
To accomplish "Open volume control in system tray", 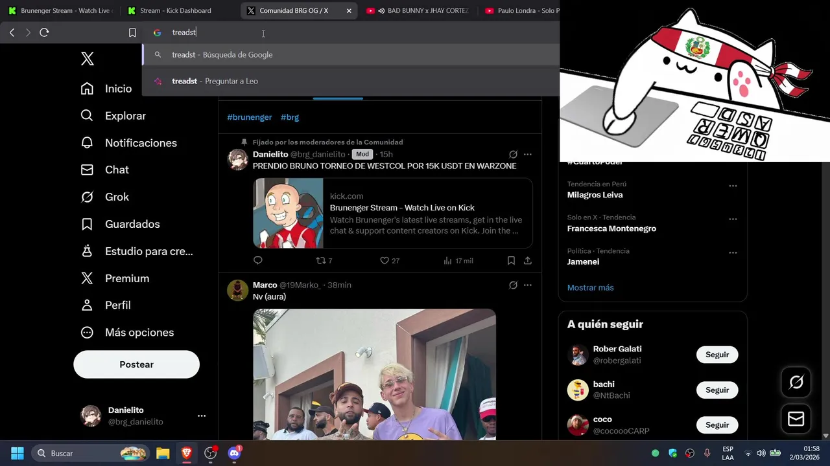I will [761, 453].
